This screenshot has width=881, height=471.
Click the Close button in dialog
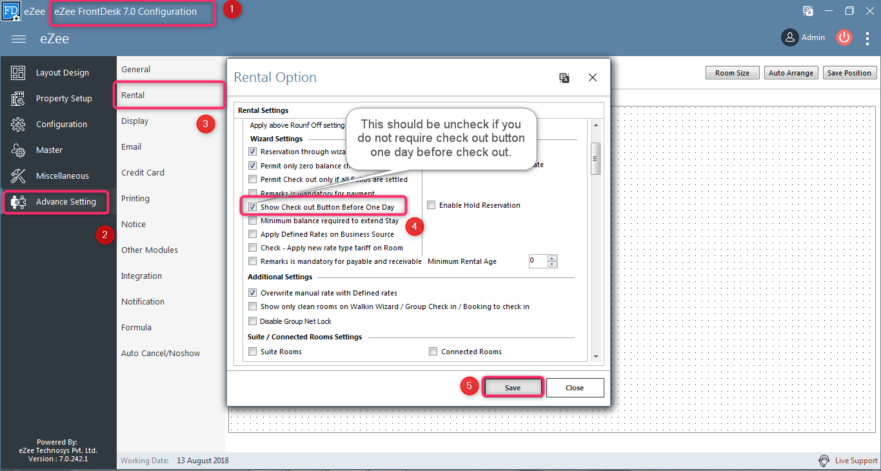pos(575,388)
